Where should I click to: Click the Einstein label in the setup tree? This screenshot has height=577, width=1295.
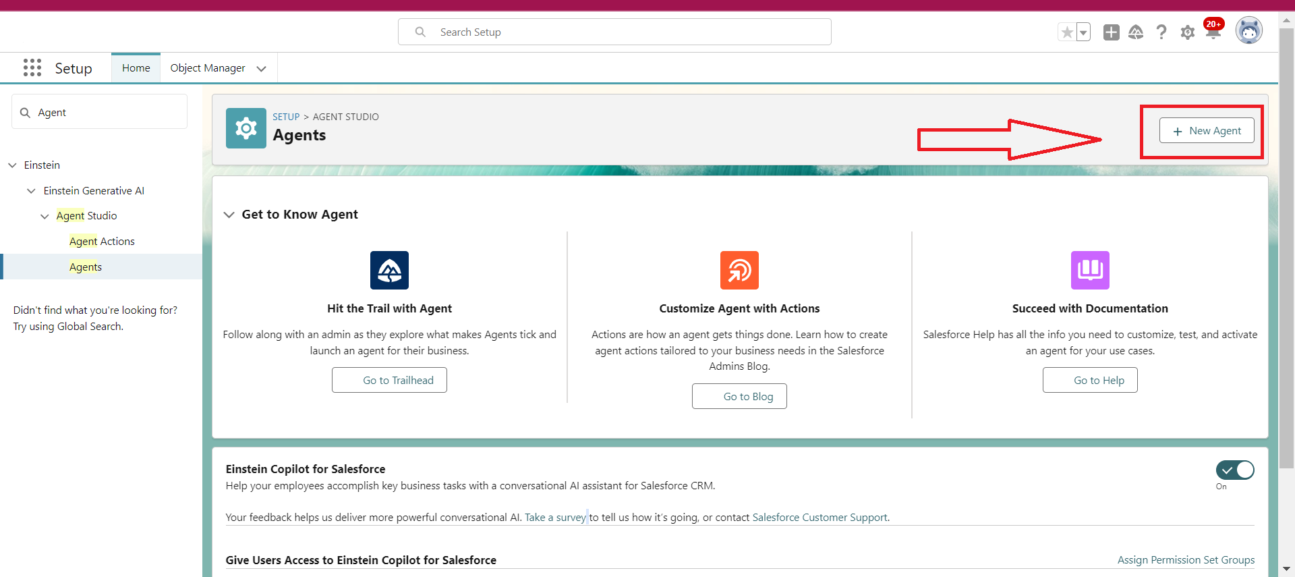(42, 165)
